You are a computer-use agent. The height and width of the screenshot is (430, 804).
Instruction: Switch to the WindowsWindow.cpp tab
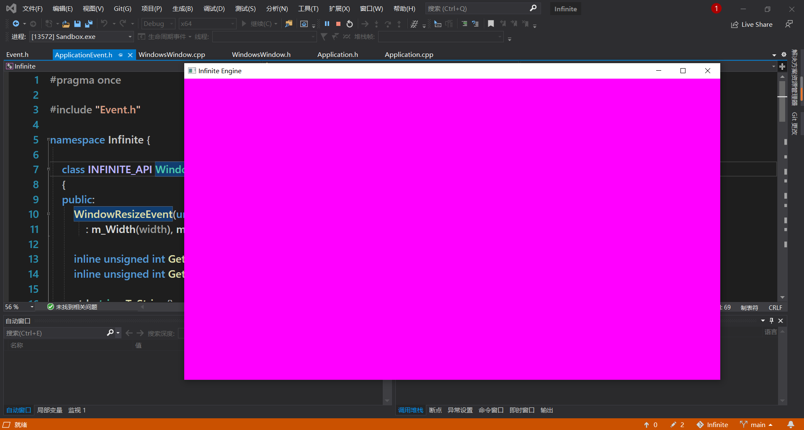click(172, 55)
